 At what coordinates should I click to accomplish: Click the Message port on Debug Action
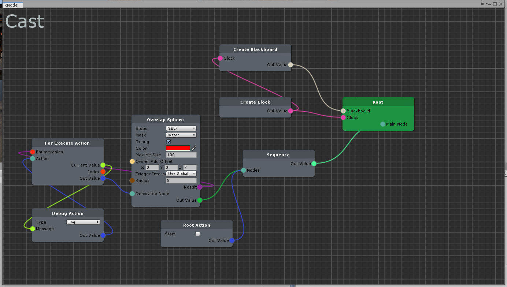[33, 229]
